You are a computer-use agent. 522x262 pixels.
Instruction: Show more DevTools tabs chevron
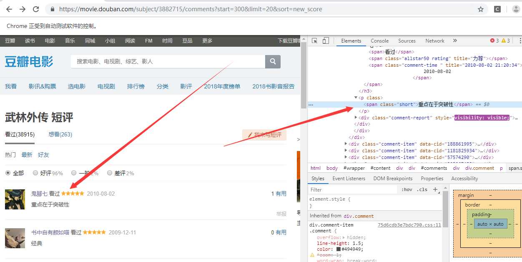(x=455, y=40)
